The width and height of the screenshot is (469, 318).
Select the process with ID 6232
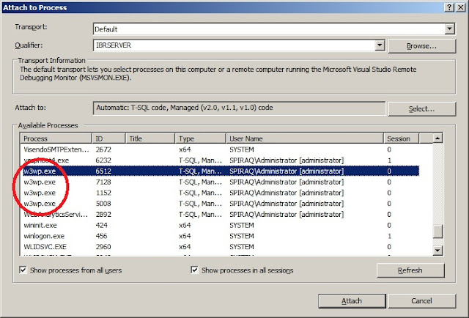point(220,160)
